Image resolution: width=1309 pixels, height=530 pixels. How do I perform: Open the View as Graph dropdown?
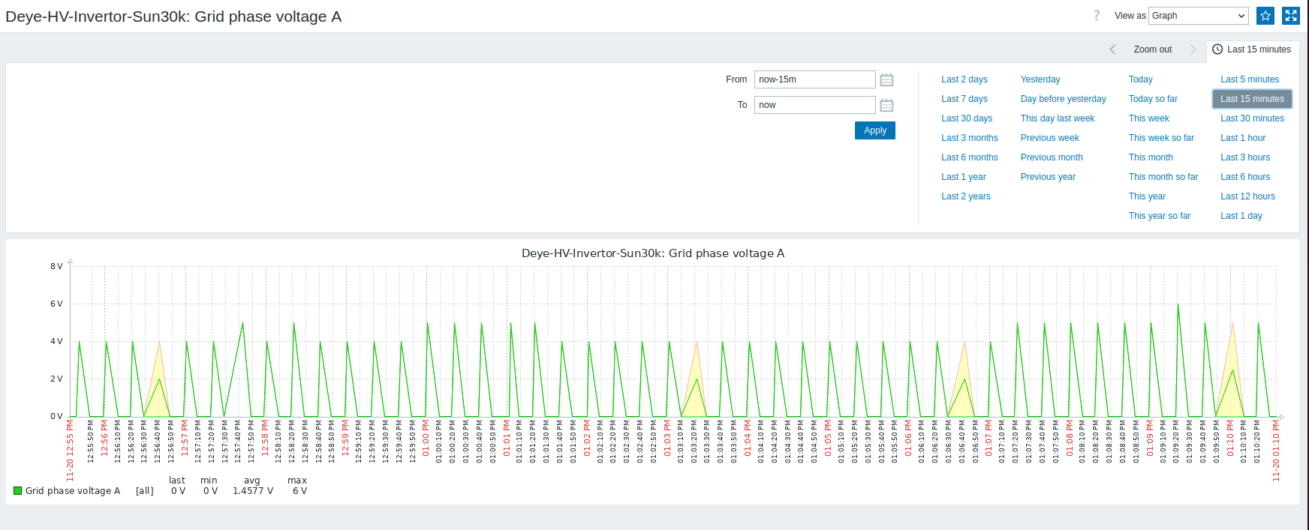coord(1198,16)
